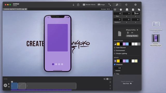Select the flat-lying device view preset icon

point(139,10)
